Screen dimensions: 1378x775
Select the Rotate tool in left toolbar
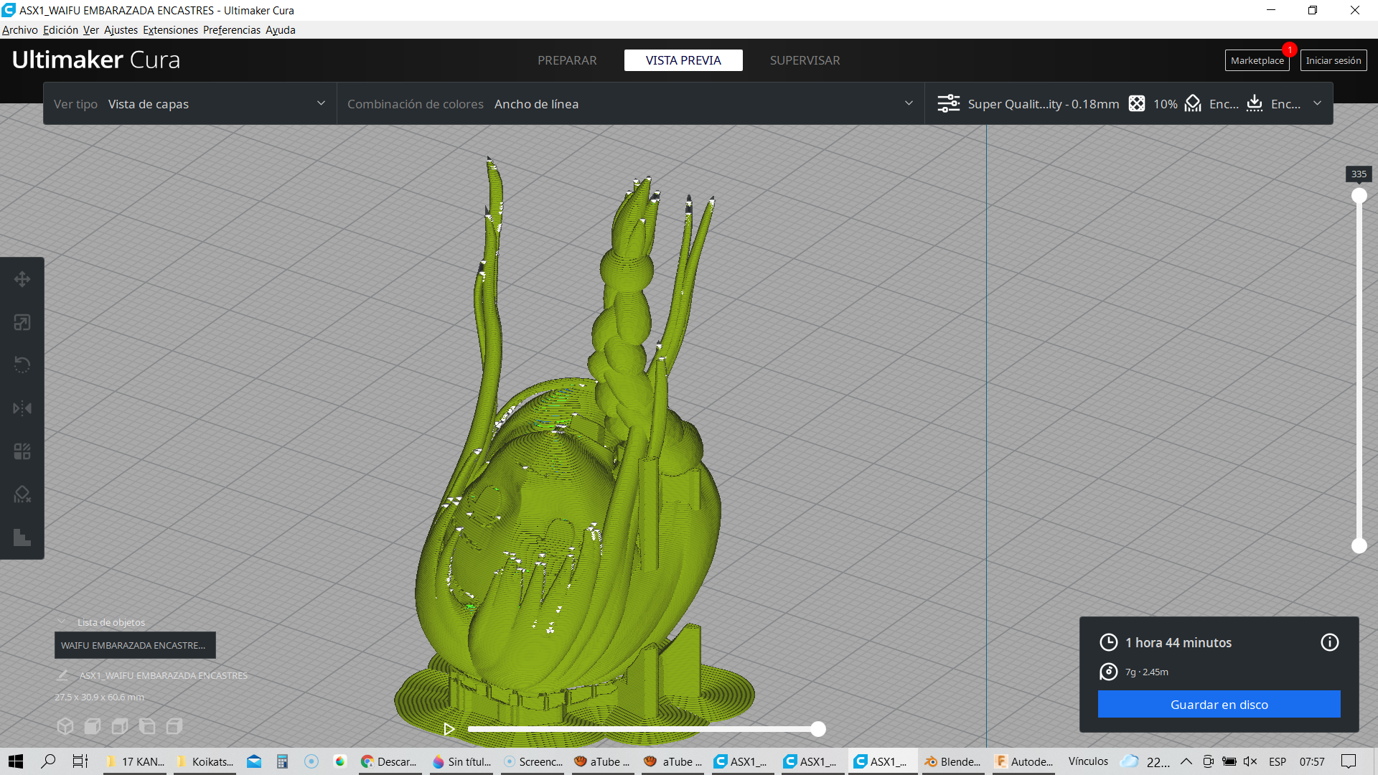pos(22,365)
